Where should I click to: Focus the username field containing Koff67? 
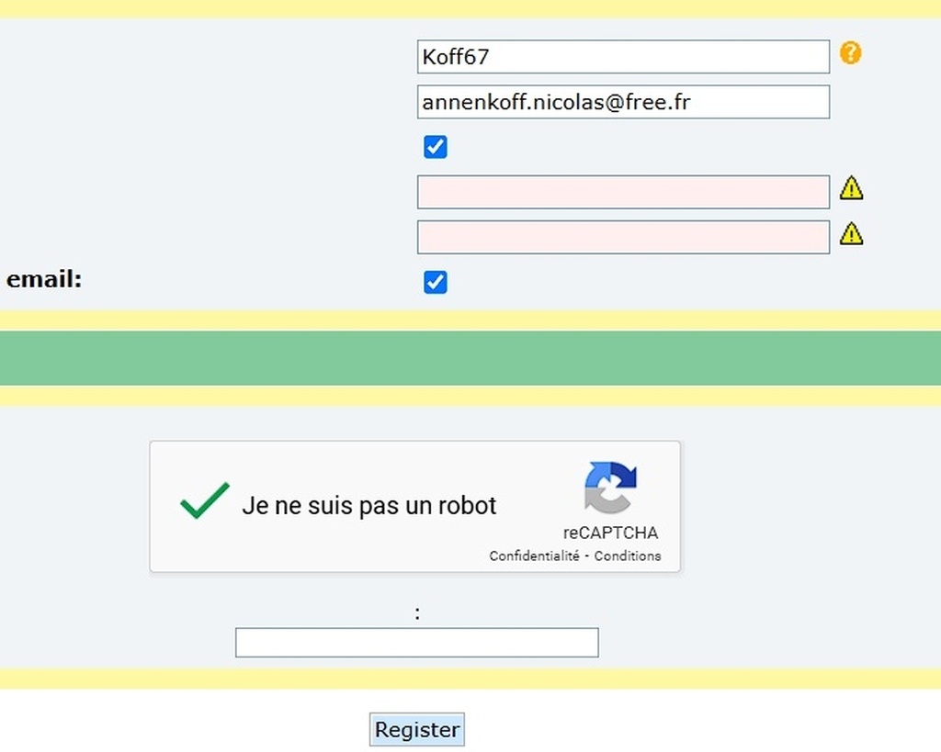coord(623,57)
